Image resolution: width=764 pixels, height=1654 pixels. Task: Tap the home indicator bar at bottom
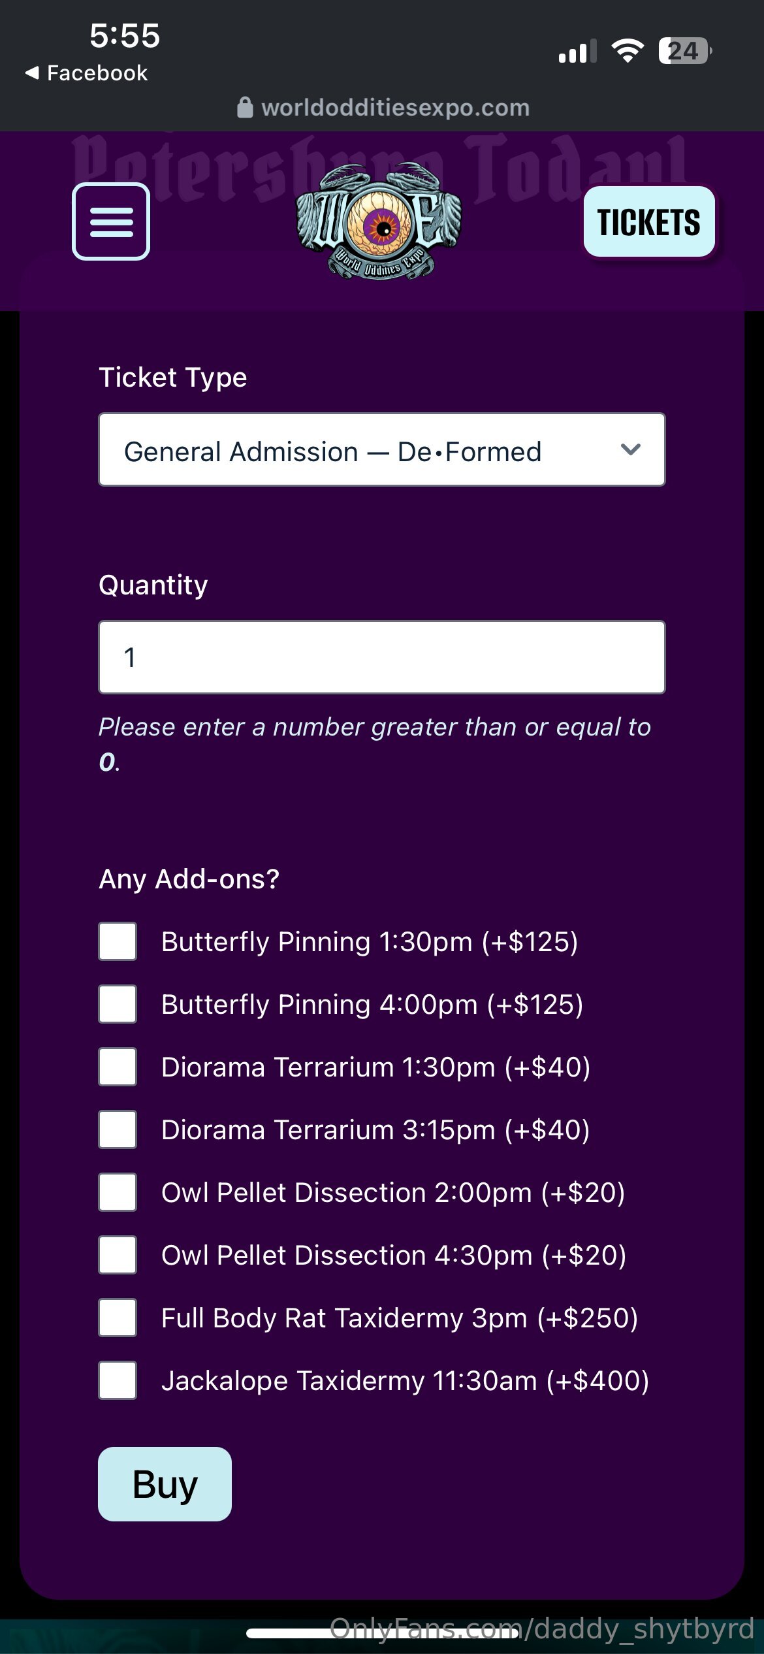(383, 1633)
